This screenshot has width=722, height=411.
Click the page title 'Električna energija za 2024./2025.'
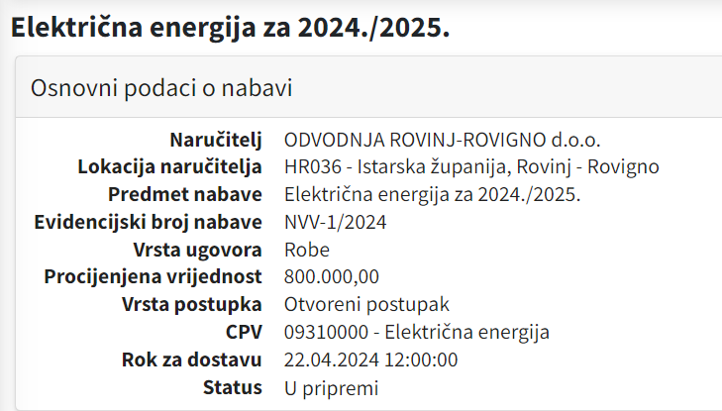tap(230, 27)
